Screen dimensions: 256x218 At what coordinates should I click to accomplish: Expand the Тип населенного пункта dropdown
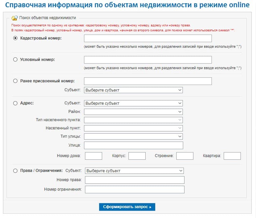coord(133,120)
